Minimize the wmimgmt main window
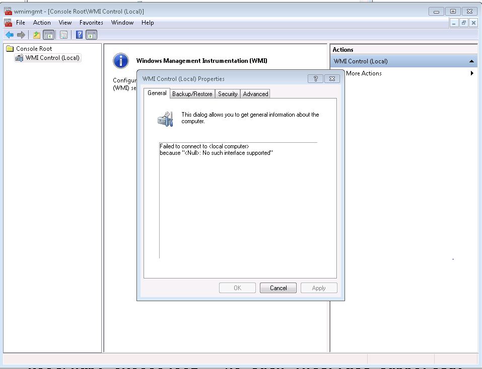This screenshot has height=369, width=482. click(437, 12)
